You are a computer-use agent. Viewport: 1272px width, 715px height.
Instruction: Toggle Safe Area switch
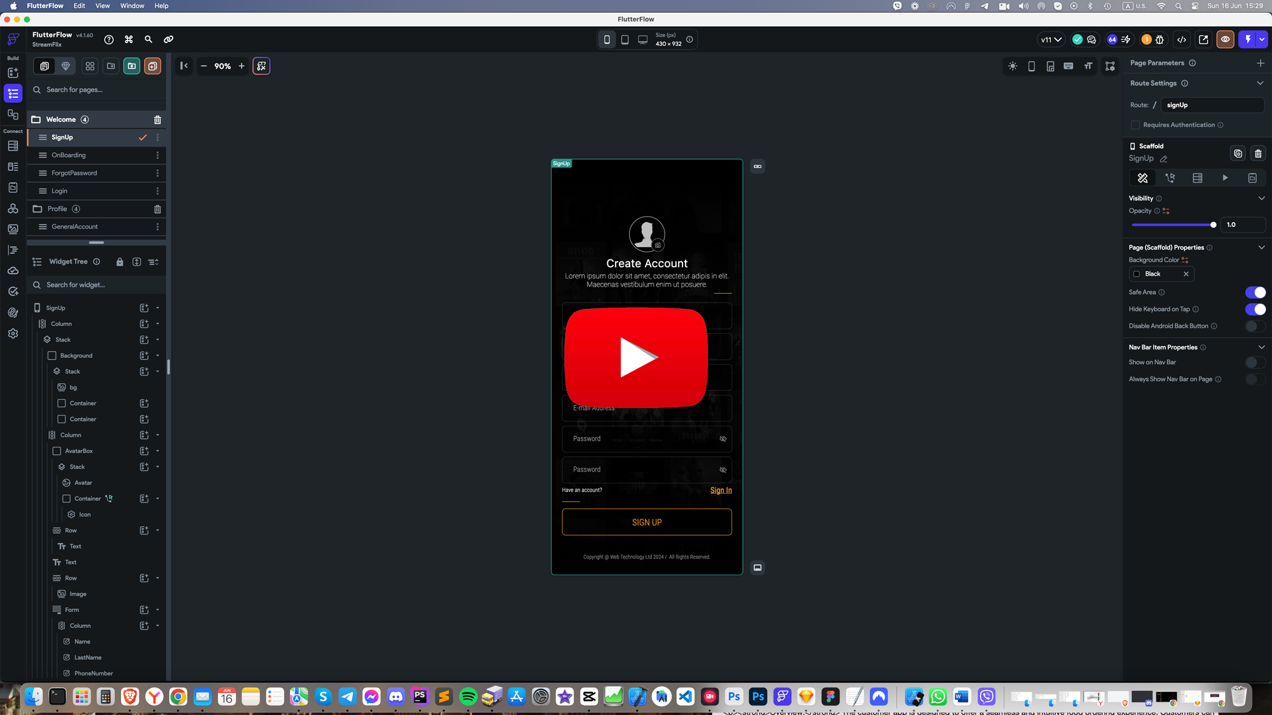coord(1255,292)
